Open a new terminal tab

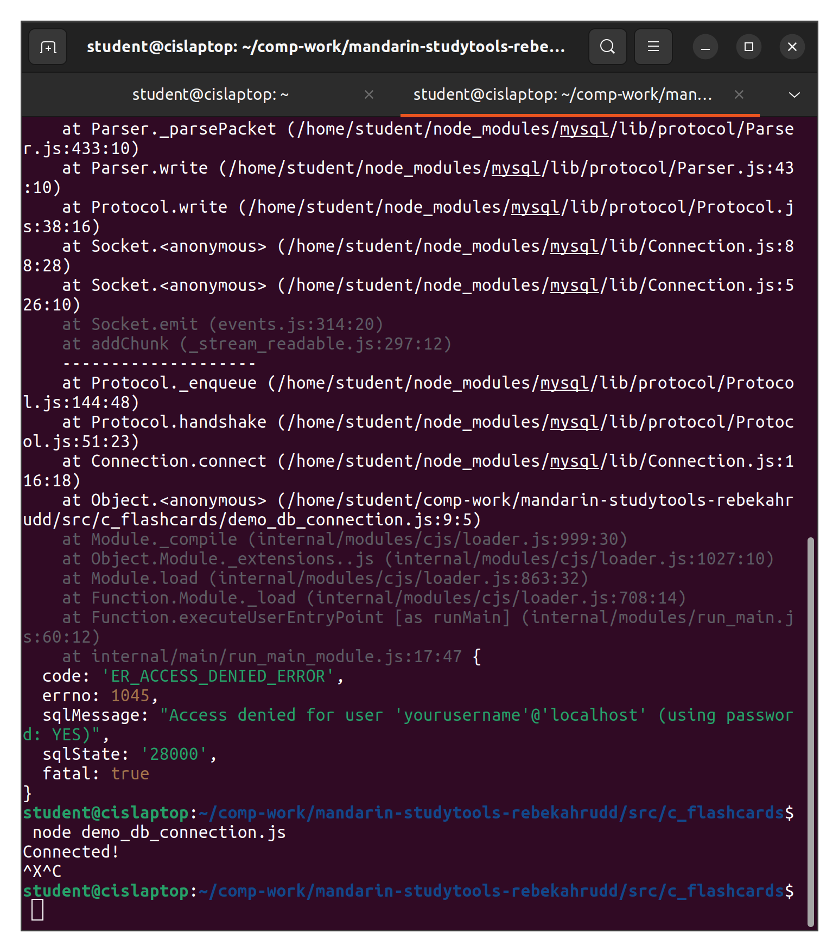click(48, 47)
